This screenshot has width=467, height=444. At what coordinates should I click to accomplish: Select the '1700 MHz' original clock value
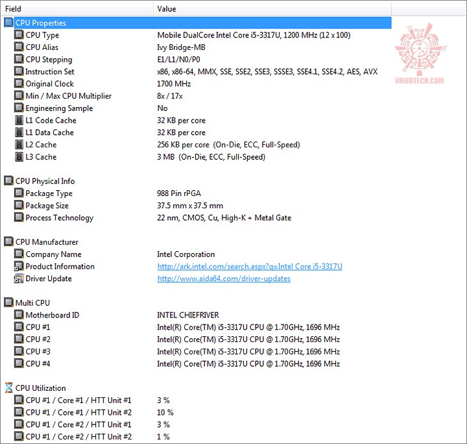coord(174,84)
